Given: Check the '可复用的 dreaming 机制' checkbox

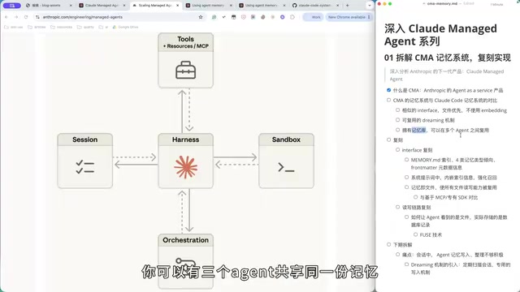Looking at the screenshot, I should tap(397, 120).
